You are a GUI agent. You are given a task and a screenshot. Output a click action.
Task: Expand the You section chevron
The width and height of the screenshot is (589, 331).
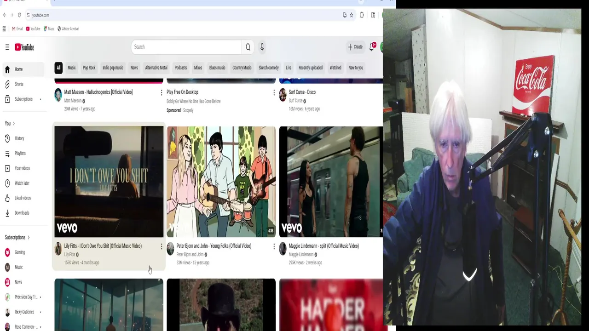point(14,124)
